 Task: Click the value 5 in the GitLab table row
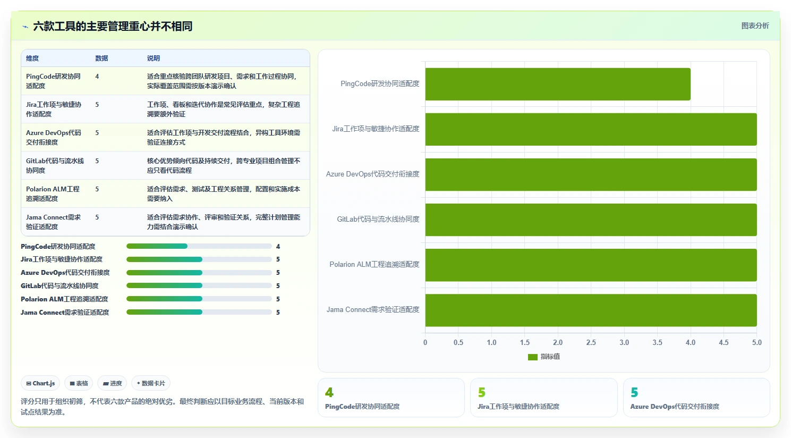(97, 161)
